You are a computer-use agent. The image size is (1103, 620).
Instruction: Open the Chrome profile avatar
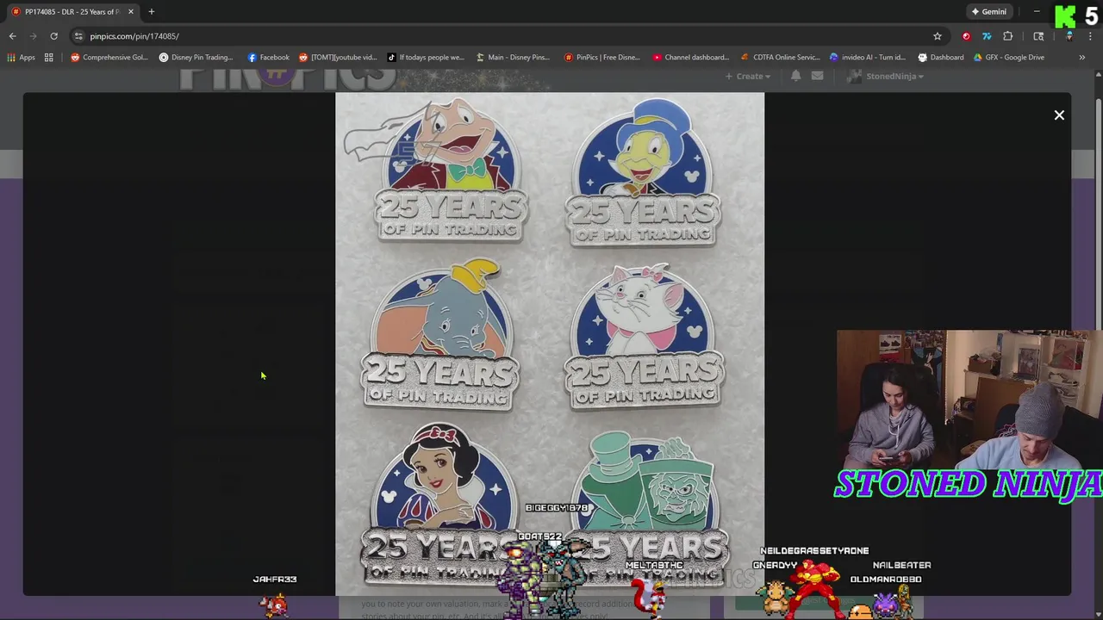[x=1069, y=36]
